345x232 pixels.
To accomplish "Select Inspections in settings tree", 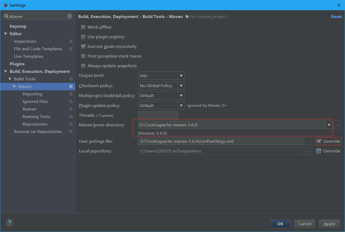I will (25, 41).
